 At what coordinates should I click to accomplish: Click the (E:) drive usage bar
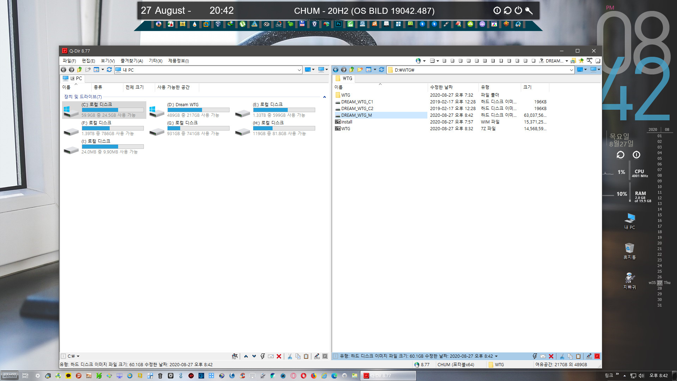(284, 110)
